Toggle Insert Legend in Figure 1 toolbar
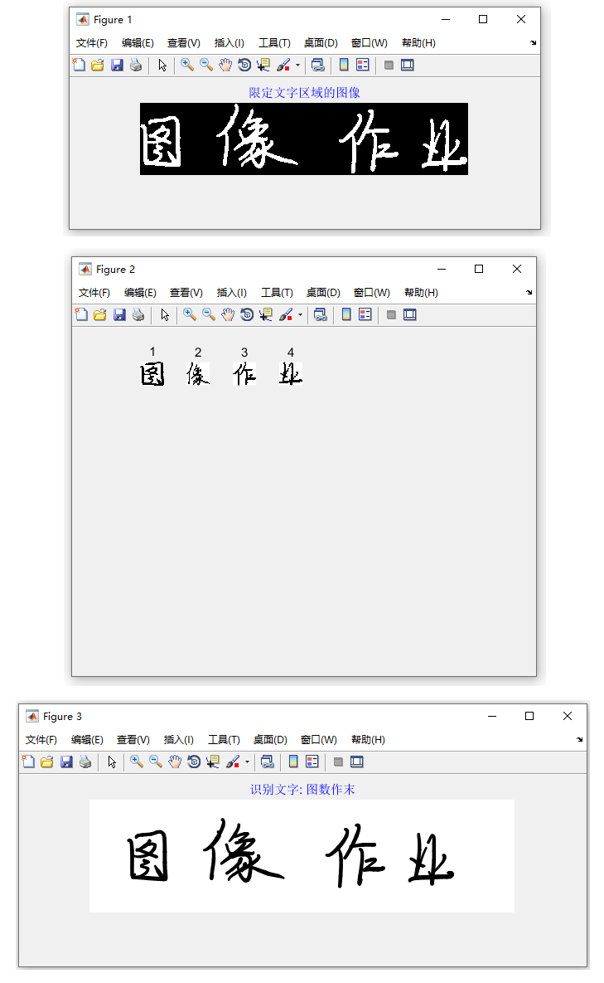 tap(363, 65)
